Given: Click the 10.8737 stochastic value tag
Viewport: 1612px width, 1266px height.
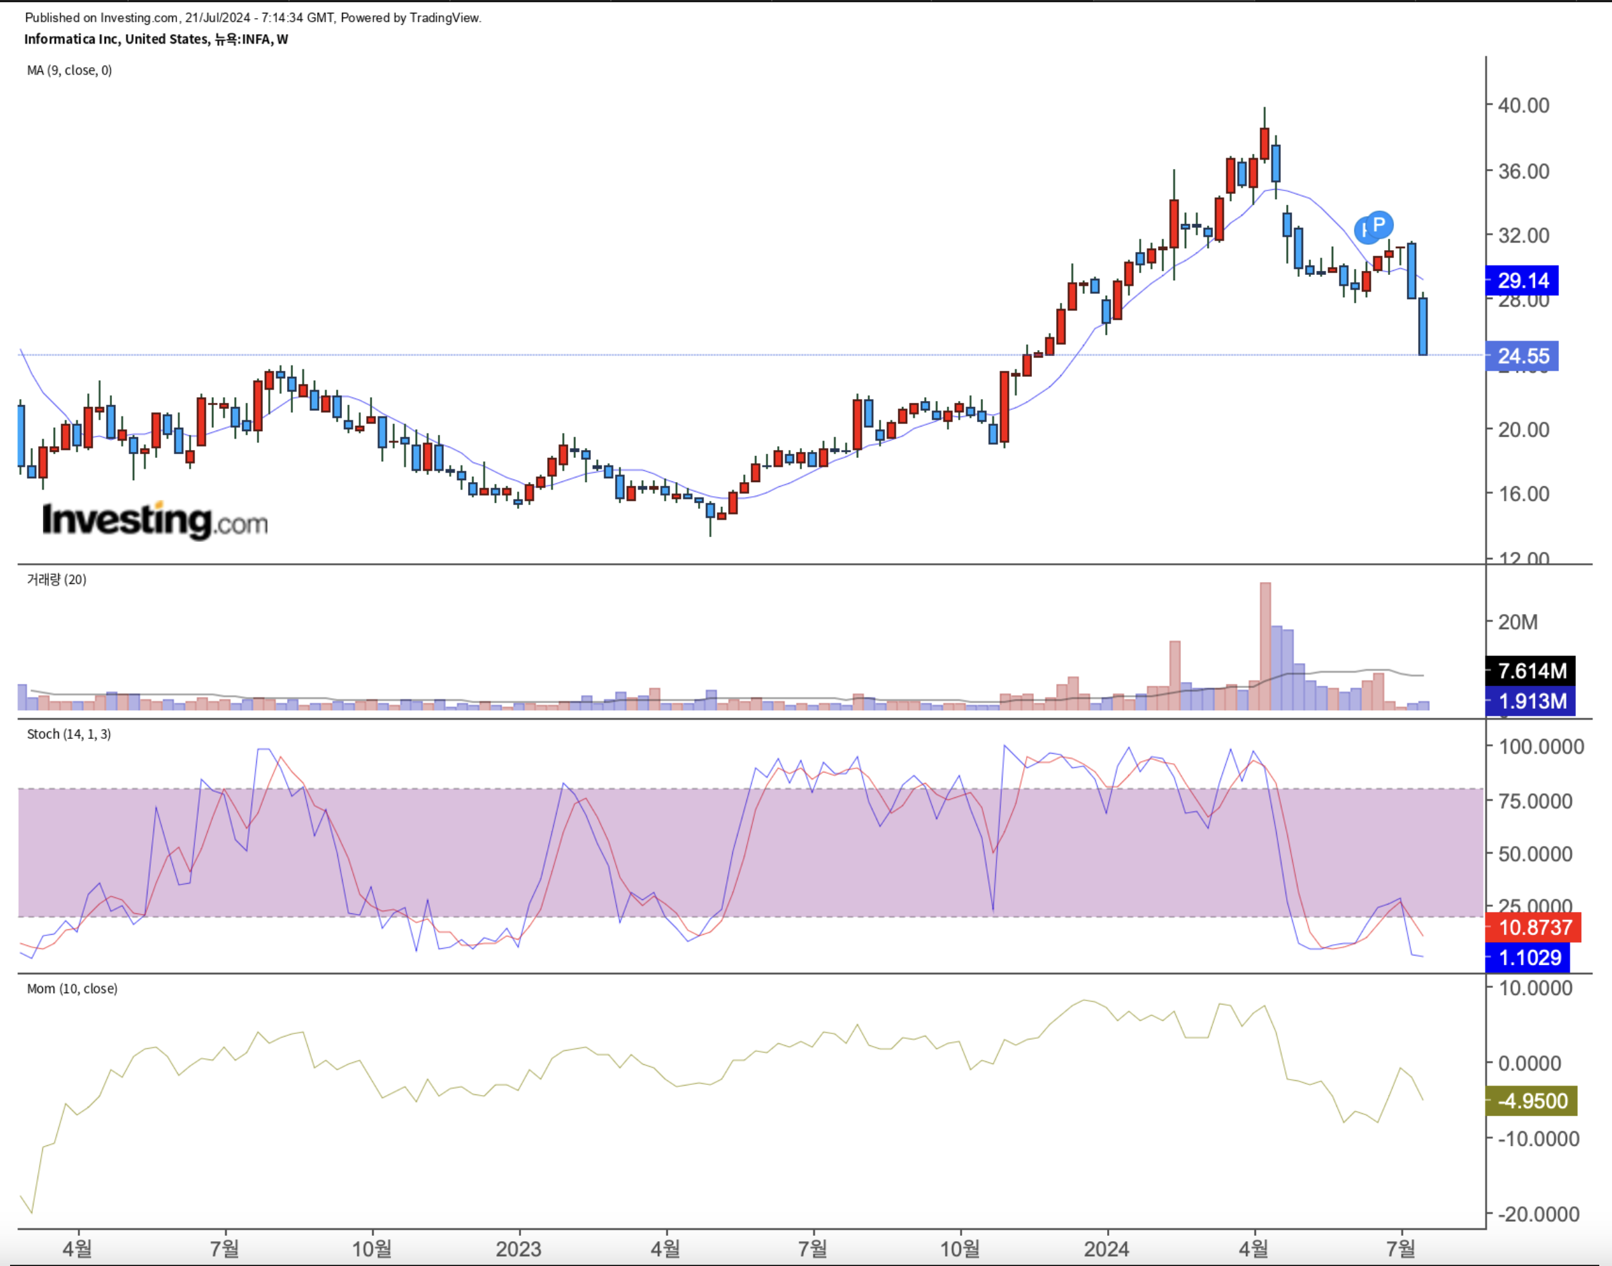Looking at the screenshot, I should (x=1534, y=927).
